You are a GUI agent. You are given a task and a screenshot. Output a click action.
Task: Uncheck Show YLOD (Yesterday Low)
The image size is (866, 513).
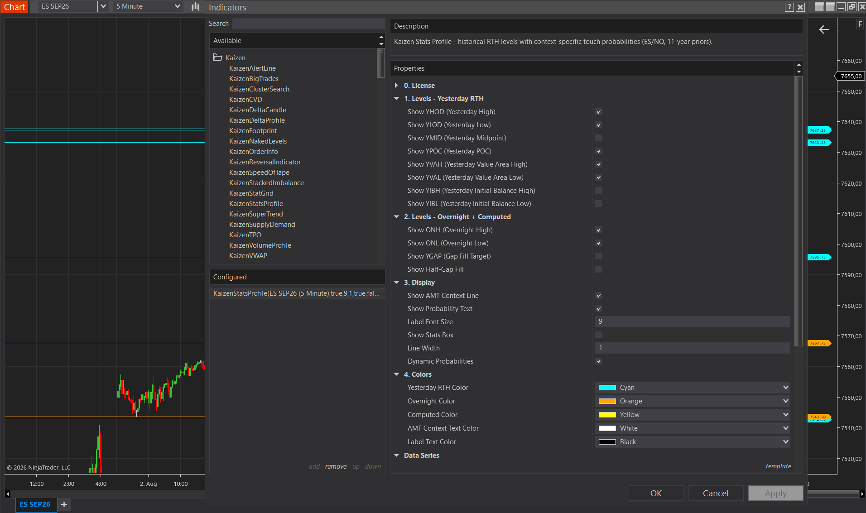[598, 125]
